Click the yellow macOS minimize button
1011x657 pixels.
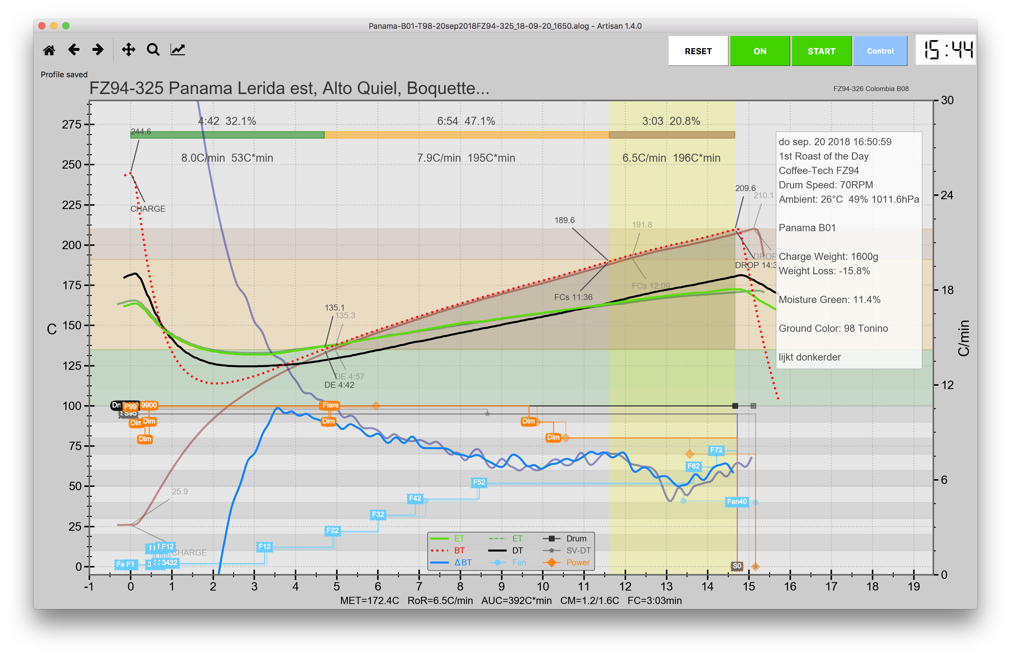(x=54, y=26)
